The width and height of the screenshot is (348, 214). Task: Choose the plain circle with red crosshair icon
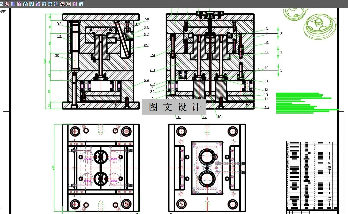(69, 4)
